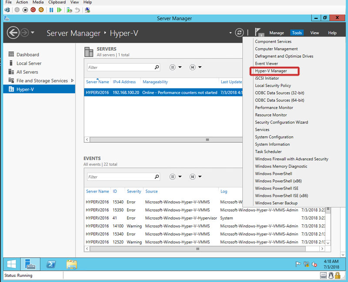The width and height of the screenshot is (348, 282).
Task: Open Task Scheduler from the Tools menu
Action: [x=268, y=151]
